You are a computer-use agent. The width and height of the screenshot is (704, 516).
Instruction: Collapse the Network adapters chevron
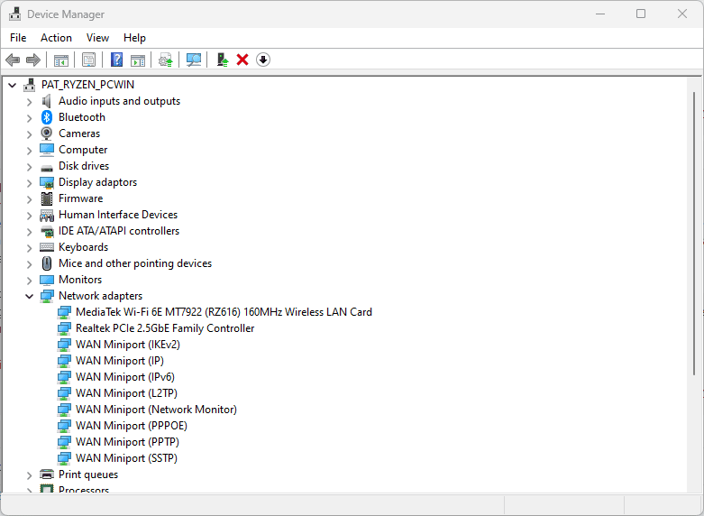(29, 296)
